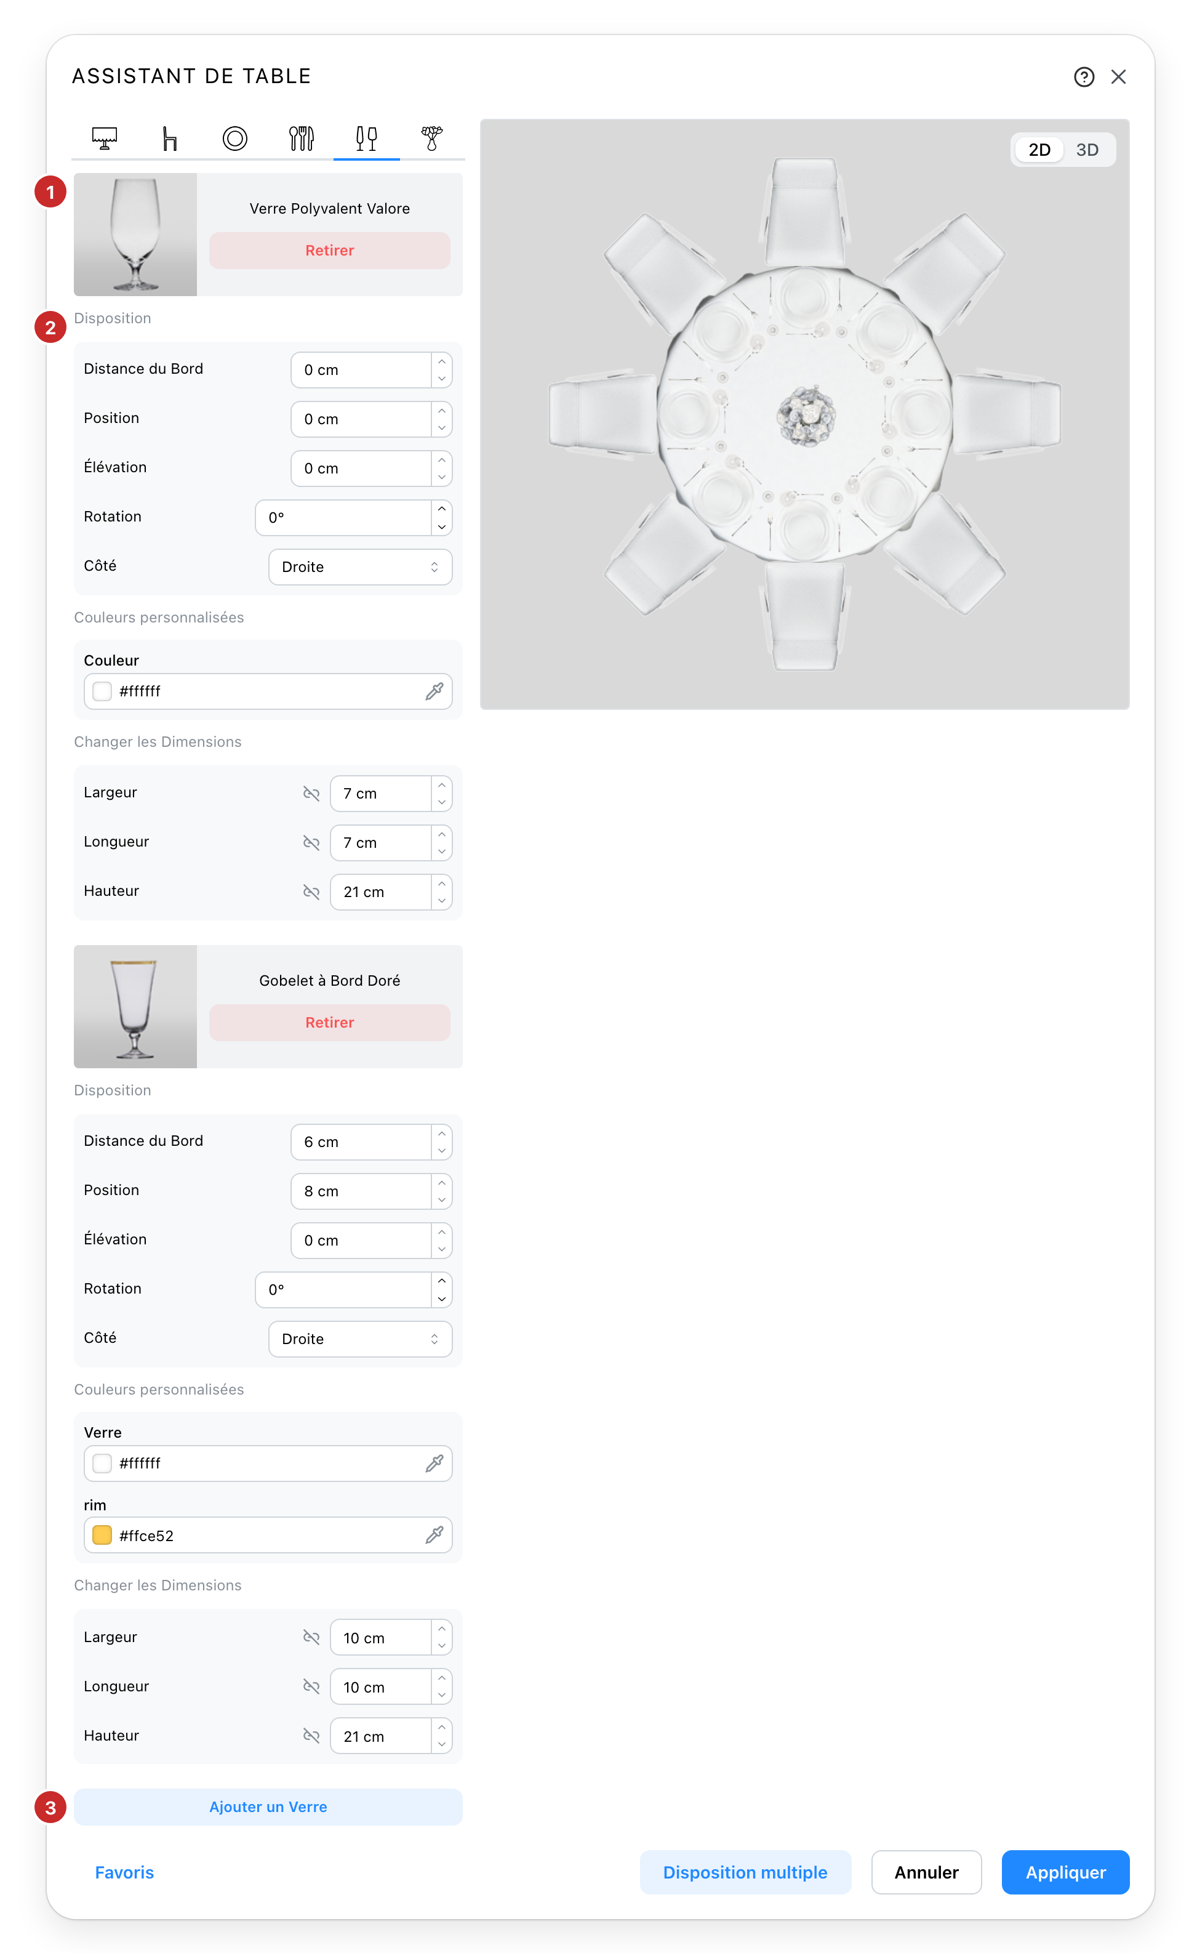This screenshot has height=1953, width=1189.
Task: Open the cutlery tab icon
Action: tap(301, 139)
